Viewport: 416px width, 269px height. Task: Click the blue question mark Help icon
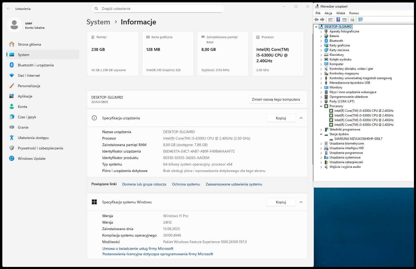click(338, 19)
